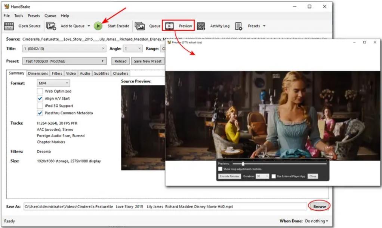Move the Previews position slider handle
The height and width of the screenshot is (228, 382).
pos(243,164)
